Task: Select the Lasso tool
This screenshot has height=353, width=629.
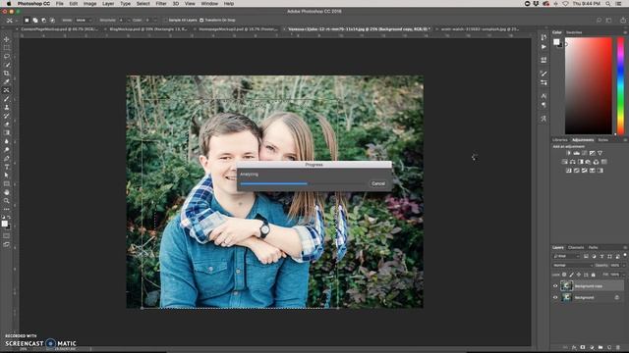Action: coord(7,56)
